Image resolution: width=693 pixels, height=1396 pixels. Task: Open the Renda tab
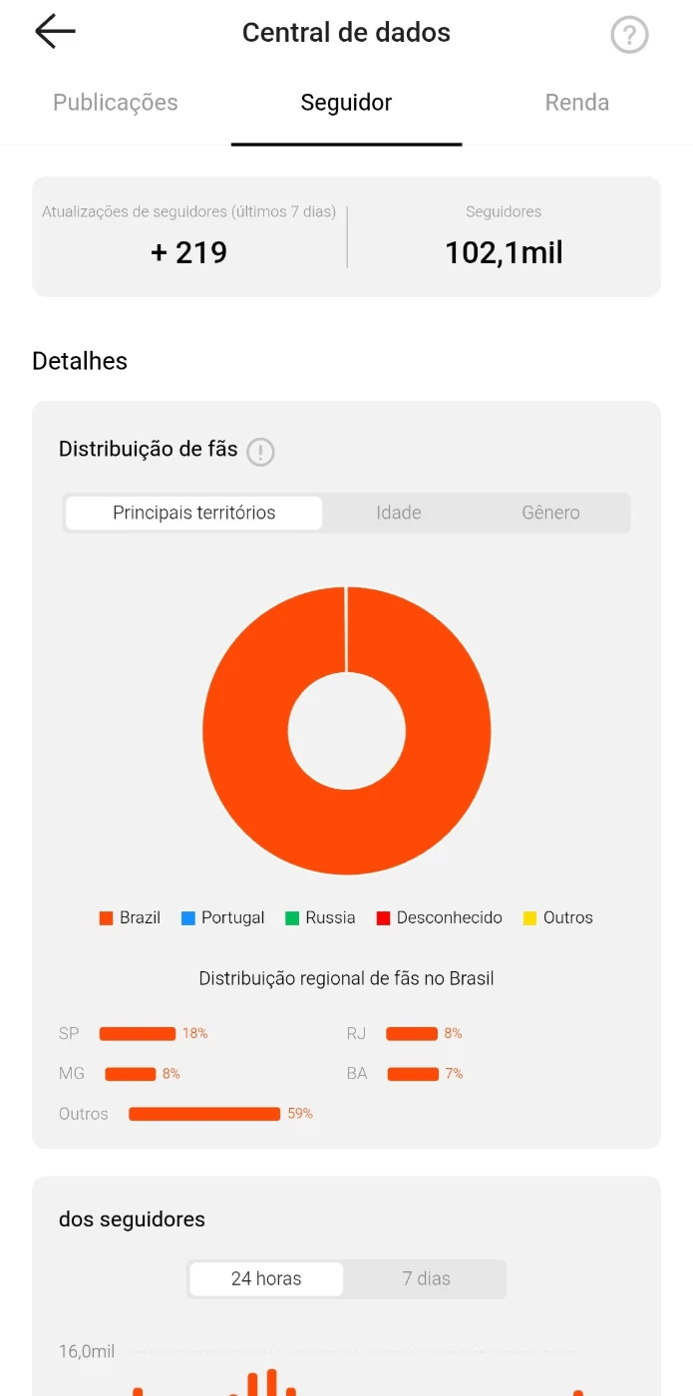coord(576,103)
